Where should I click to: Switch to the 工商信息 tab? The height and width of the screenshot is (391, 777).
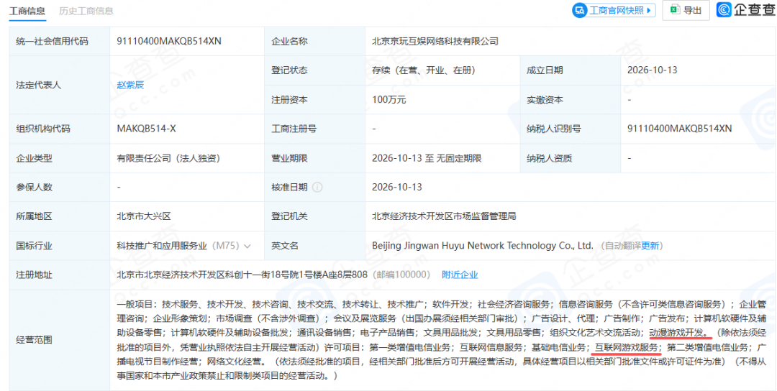pyautogui.click(x=27, y=10)
